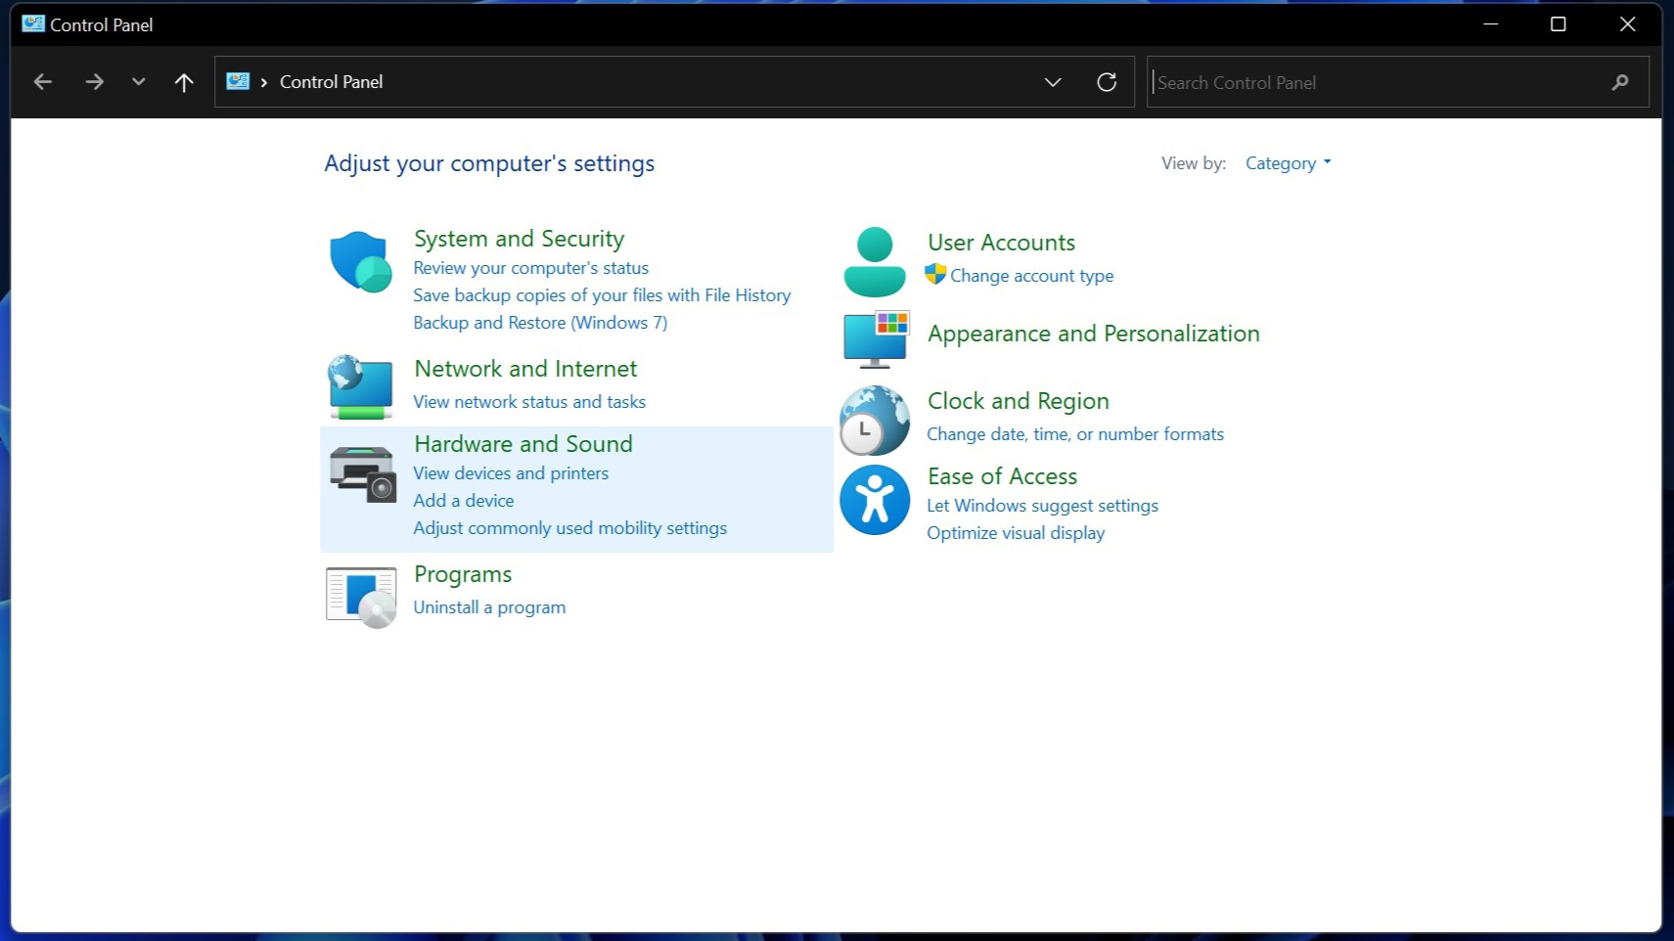Open Clock and Region heading
This screenshot has height=941, width=1674.
pyautogui.click(x=1018, y=401)
